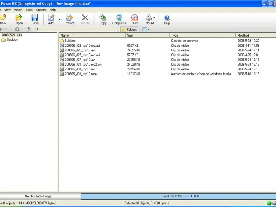The width and height of the screenshot is (276, 207).
Task: Open the Action menu
Action: [18, 10]
